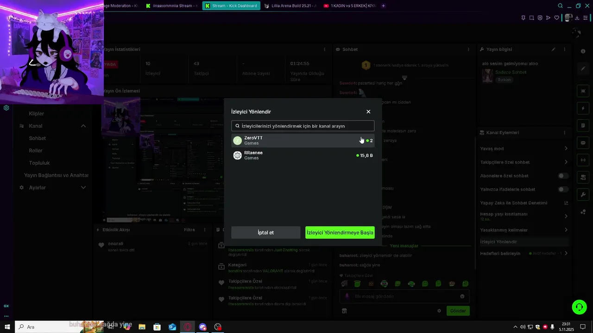Viewport: 593px width, 333px height.
Task: Click İzleyici Yönlendir in Kanal Eylemleri
Action: coord(524,241)
